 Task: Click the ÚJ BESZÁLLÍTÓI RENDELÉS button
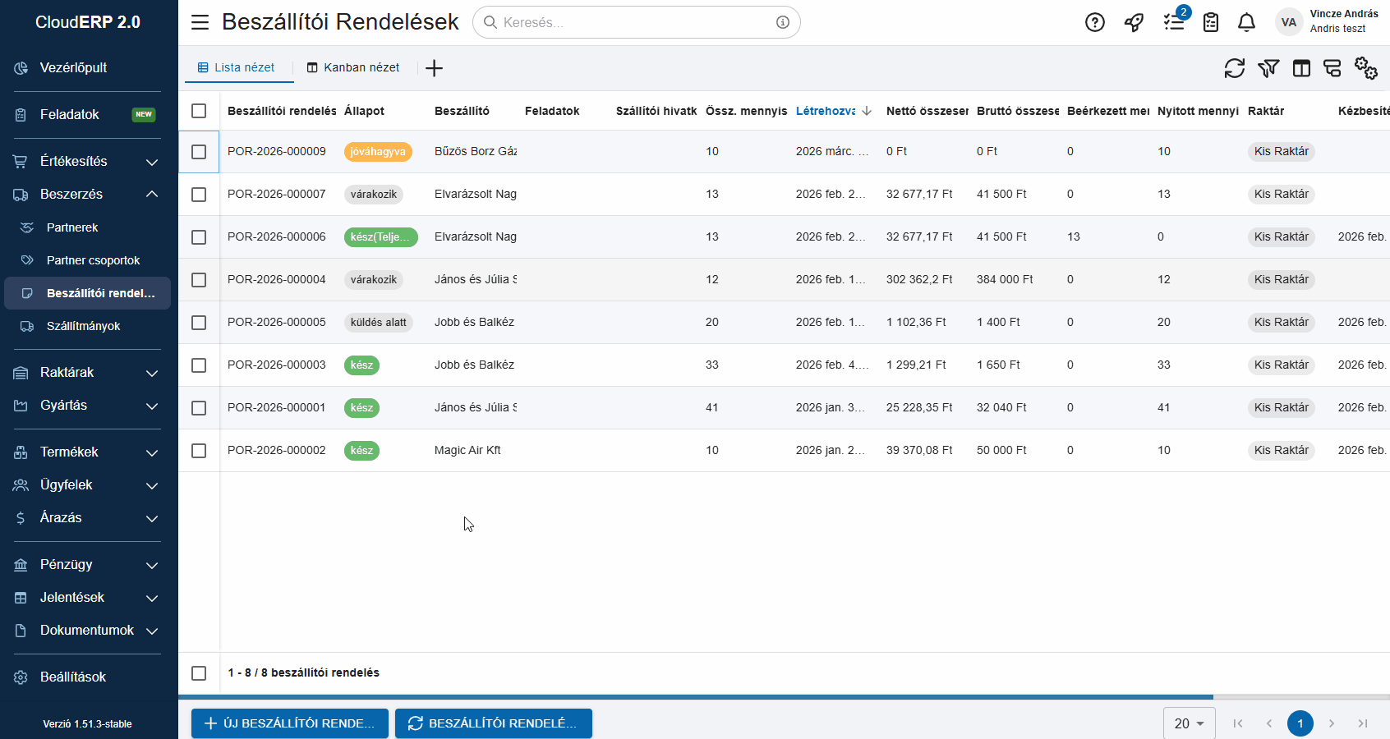289,723
